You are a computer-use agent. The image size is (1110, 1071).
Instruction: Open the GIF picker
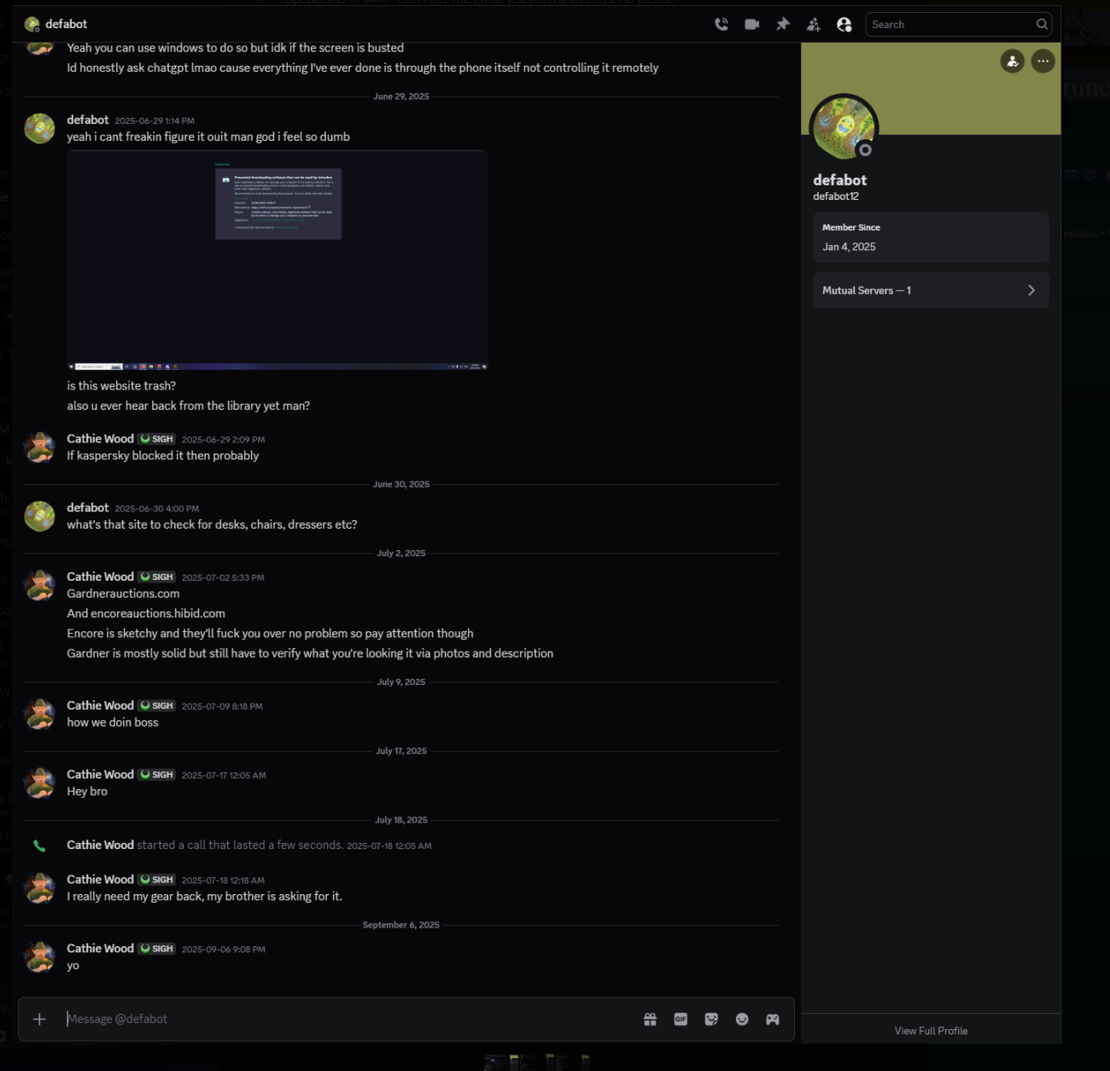coord(681,1019)
